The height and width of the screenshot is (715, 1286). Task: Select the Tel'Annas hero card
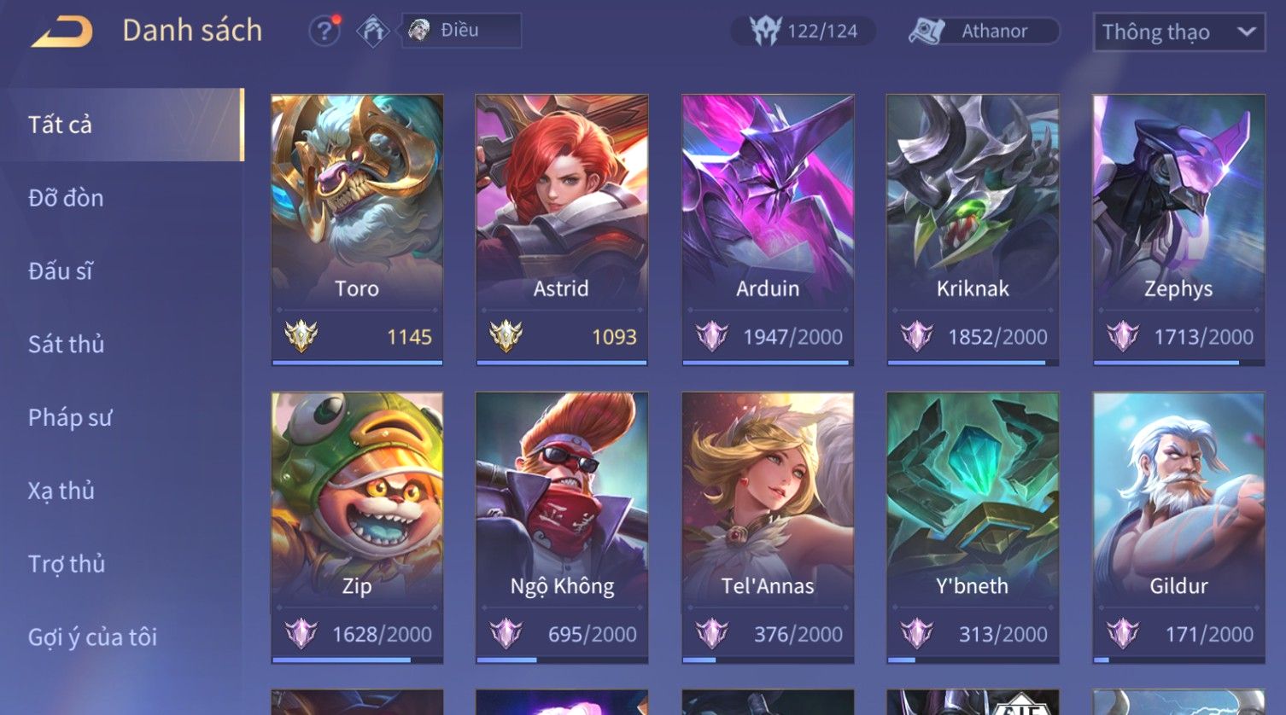[768, 527]
